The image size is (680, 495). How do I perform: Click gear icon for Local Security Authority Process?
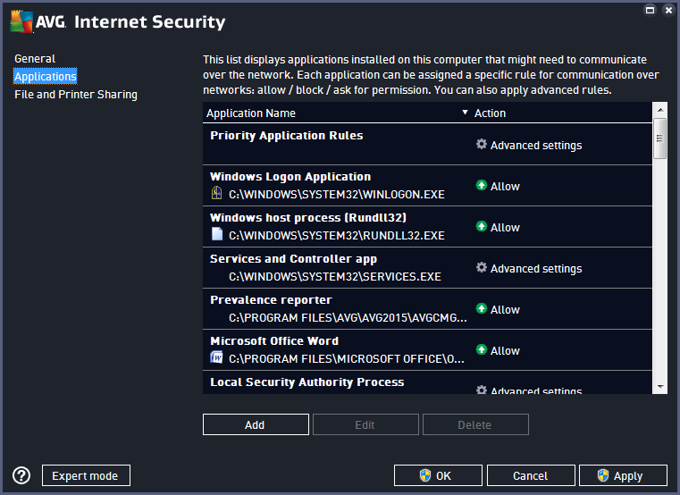click(x=482, y=390)
